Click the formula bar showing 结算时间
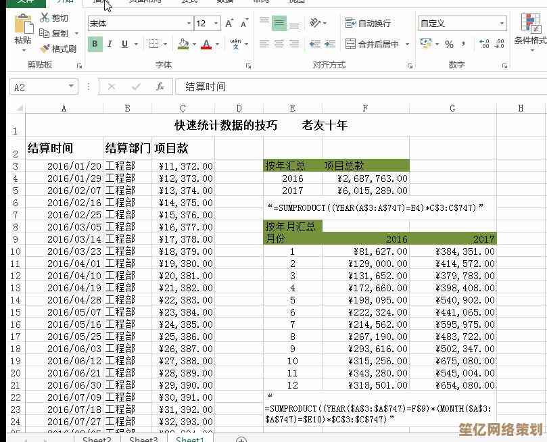The height and width of the screenshot is (442, 547). (338, 87)
